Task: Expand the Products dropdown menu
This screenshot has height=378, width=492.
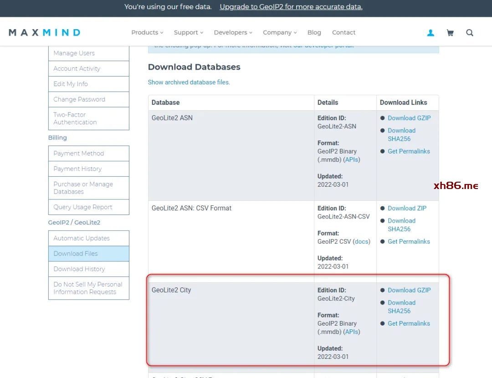Action: [x=147, y=33]
